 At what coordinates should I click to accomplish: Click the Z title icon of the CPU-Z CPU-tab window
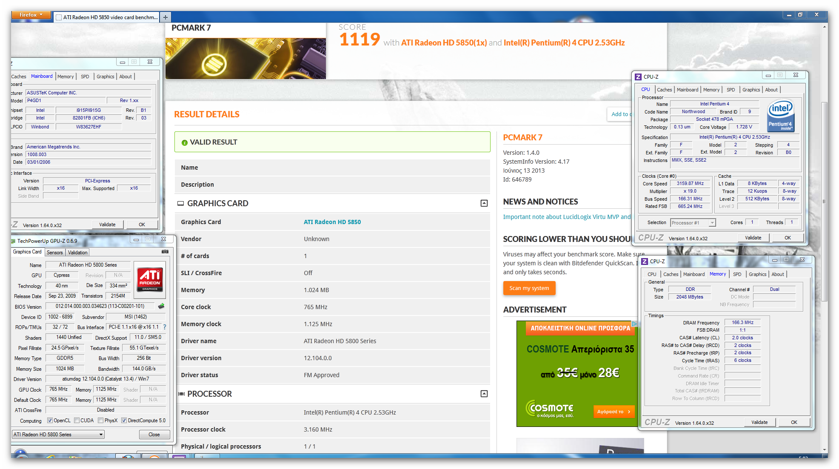[x=638, y=77]
